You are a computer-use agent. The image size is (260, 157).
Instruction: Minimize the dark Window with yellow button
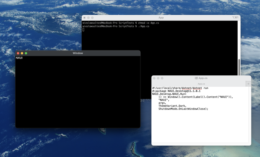pyautogui.click(x=22, y=53)
